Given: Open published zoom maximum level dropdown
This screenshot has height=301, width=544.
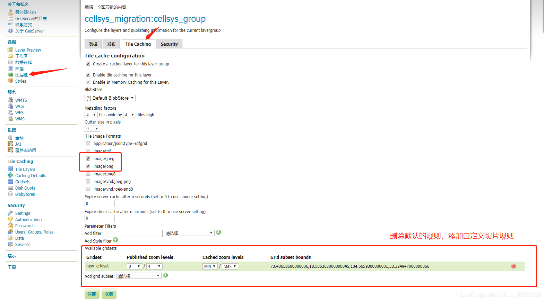Looking at the screenshot, I should pos(154,266).
